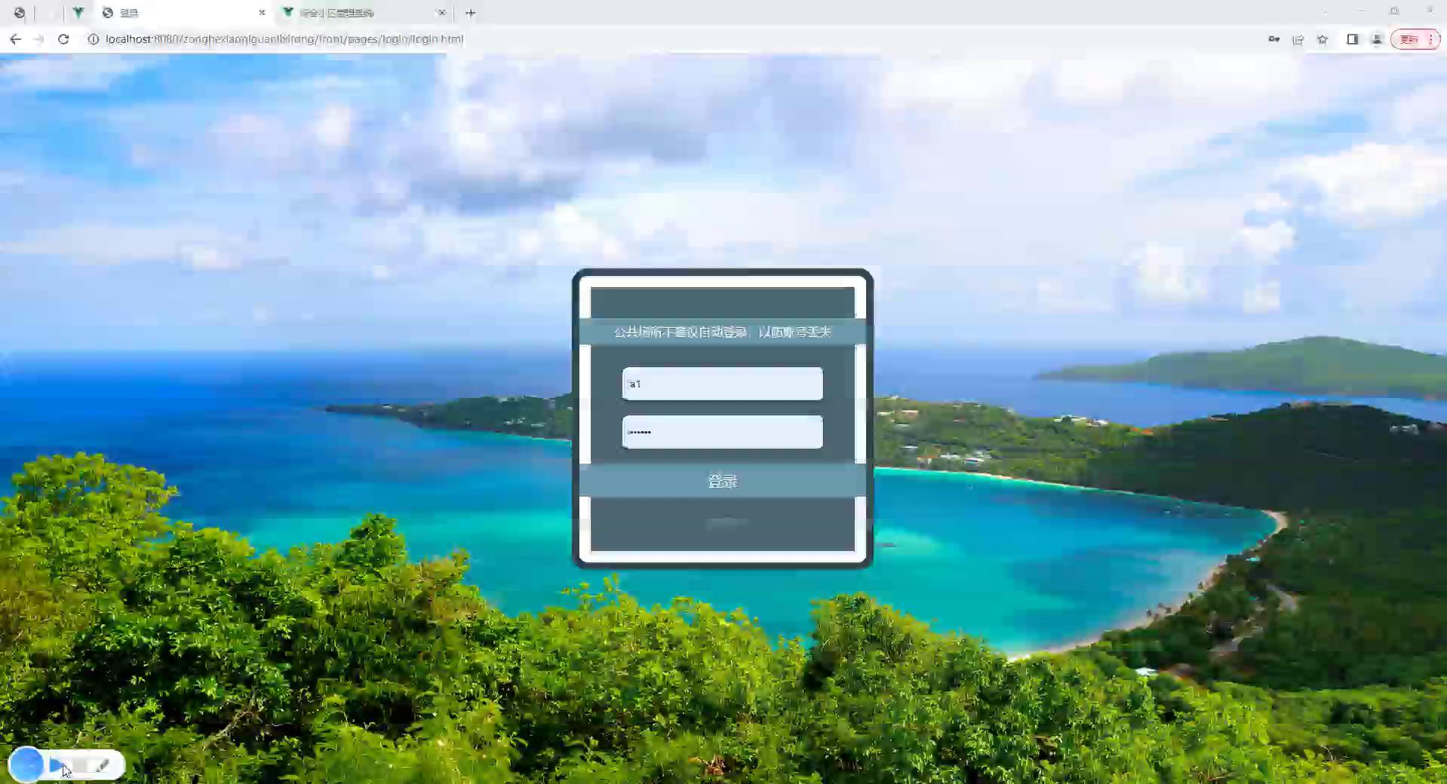This screenshot has width=1447, height=784.
Task: Share this page via share icon
Action: pyautogui.click(x=1298, y=39)
